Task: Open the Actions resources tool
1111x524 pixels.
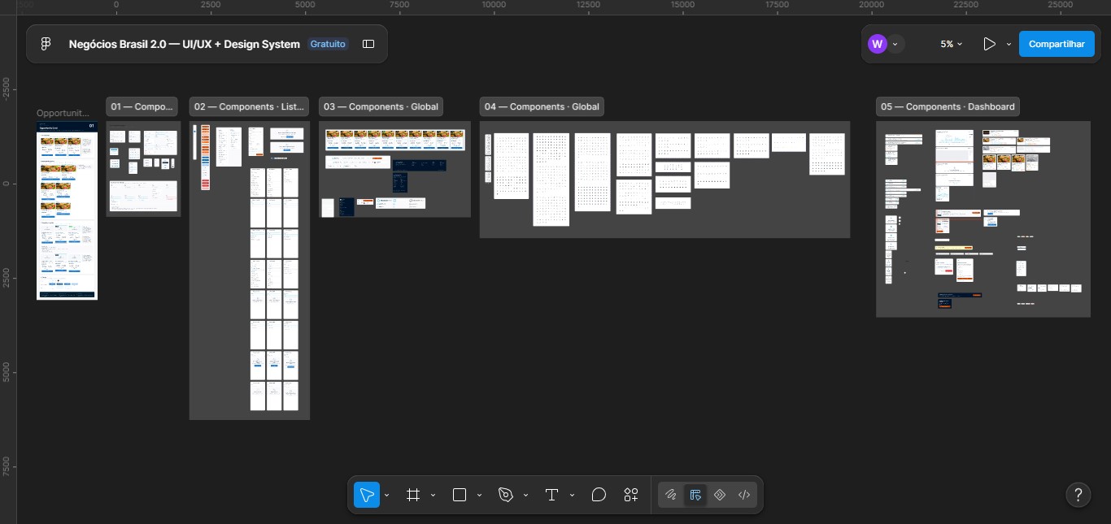Action: click(x=631, y=495)
